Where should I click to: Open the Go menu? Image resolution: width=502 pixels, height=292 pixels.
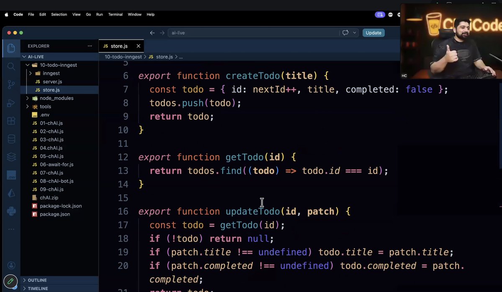[88, 14]
